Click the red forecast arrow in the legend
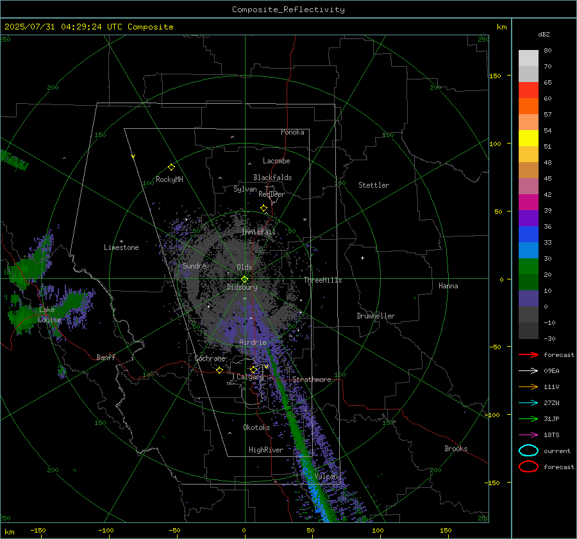This screenshot has width=577, height=539. [x=528, y=354]
